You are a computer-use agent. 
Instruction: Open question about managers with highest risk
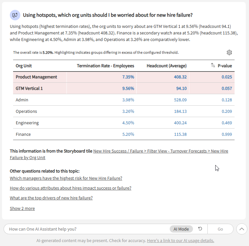[66, 178]
